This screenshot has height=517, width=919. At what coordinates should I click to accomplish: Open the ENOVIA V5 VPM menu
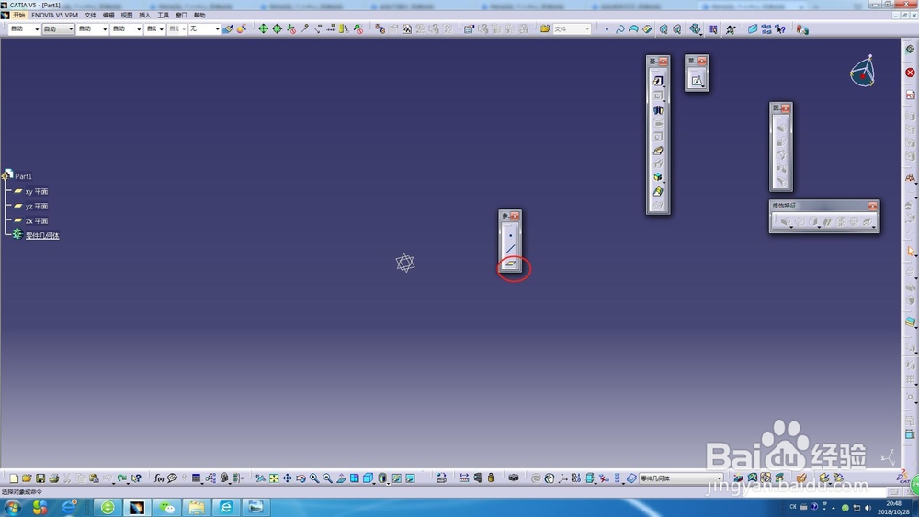pyautogui.click(x=54, y=16)
